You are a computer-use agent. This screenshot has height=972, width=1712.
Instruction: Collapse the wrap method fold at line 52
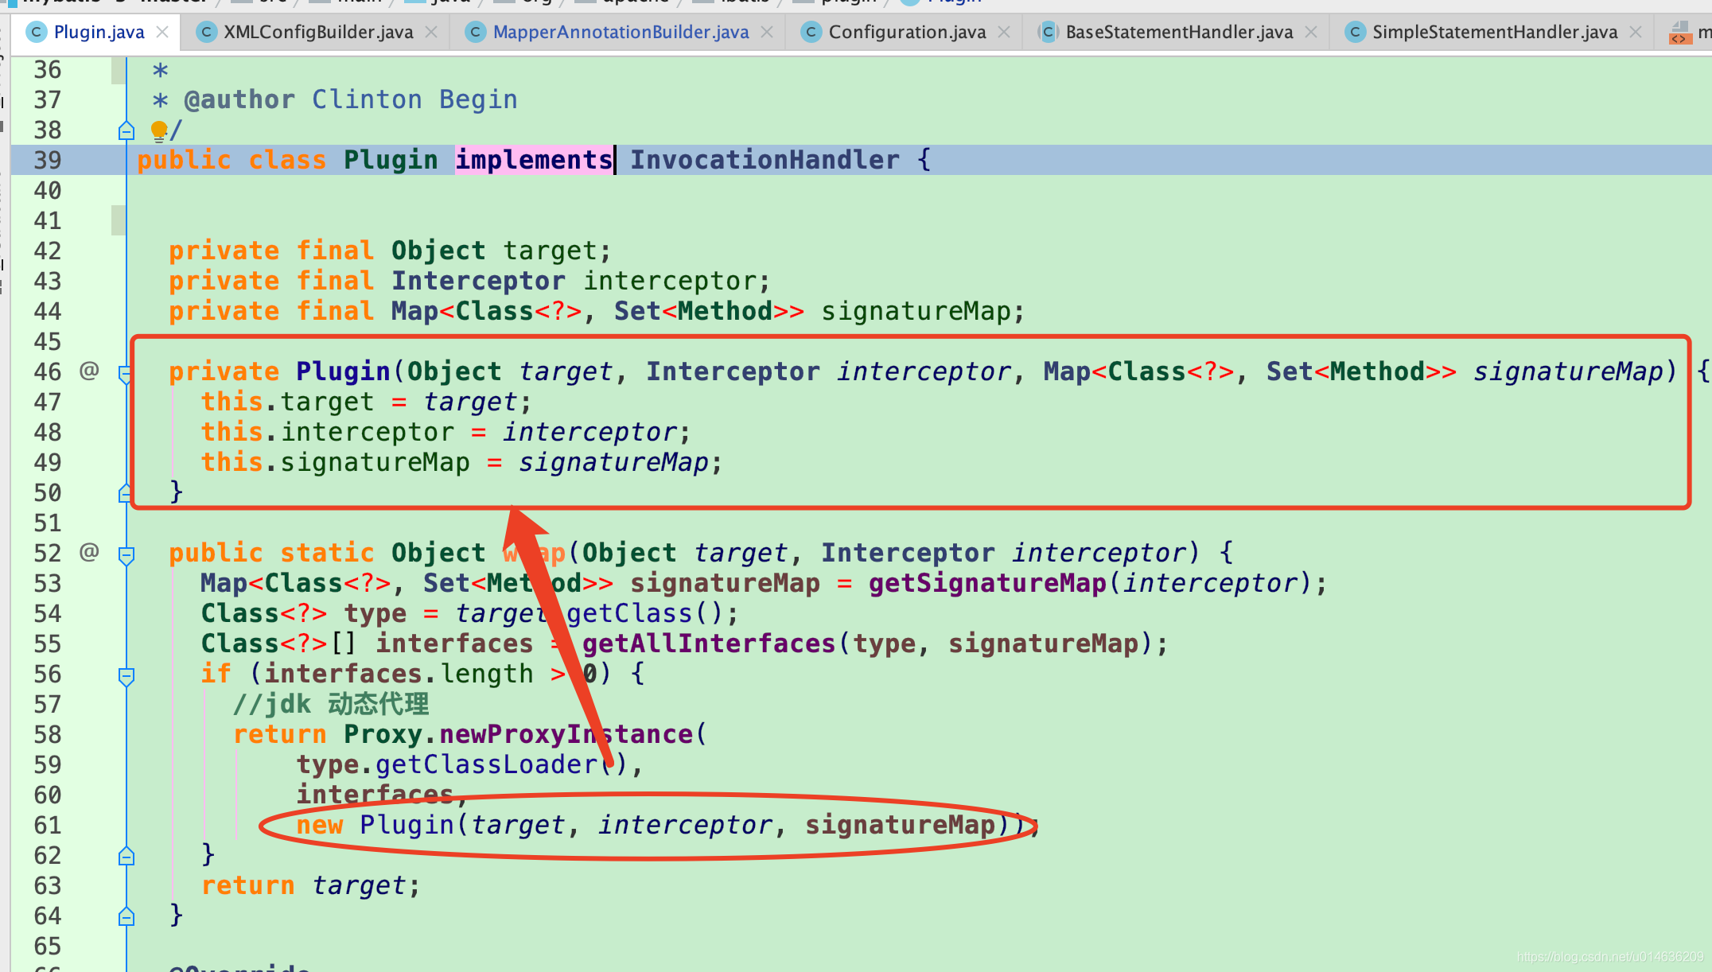(126, 554)
